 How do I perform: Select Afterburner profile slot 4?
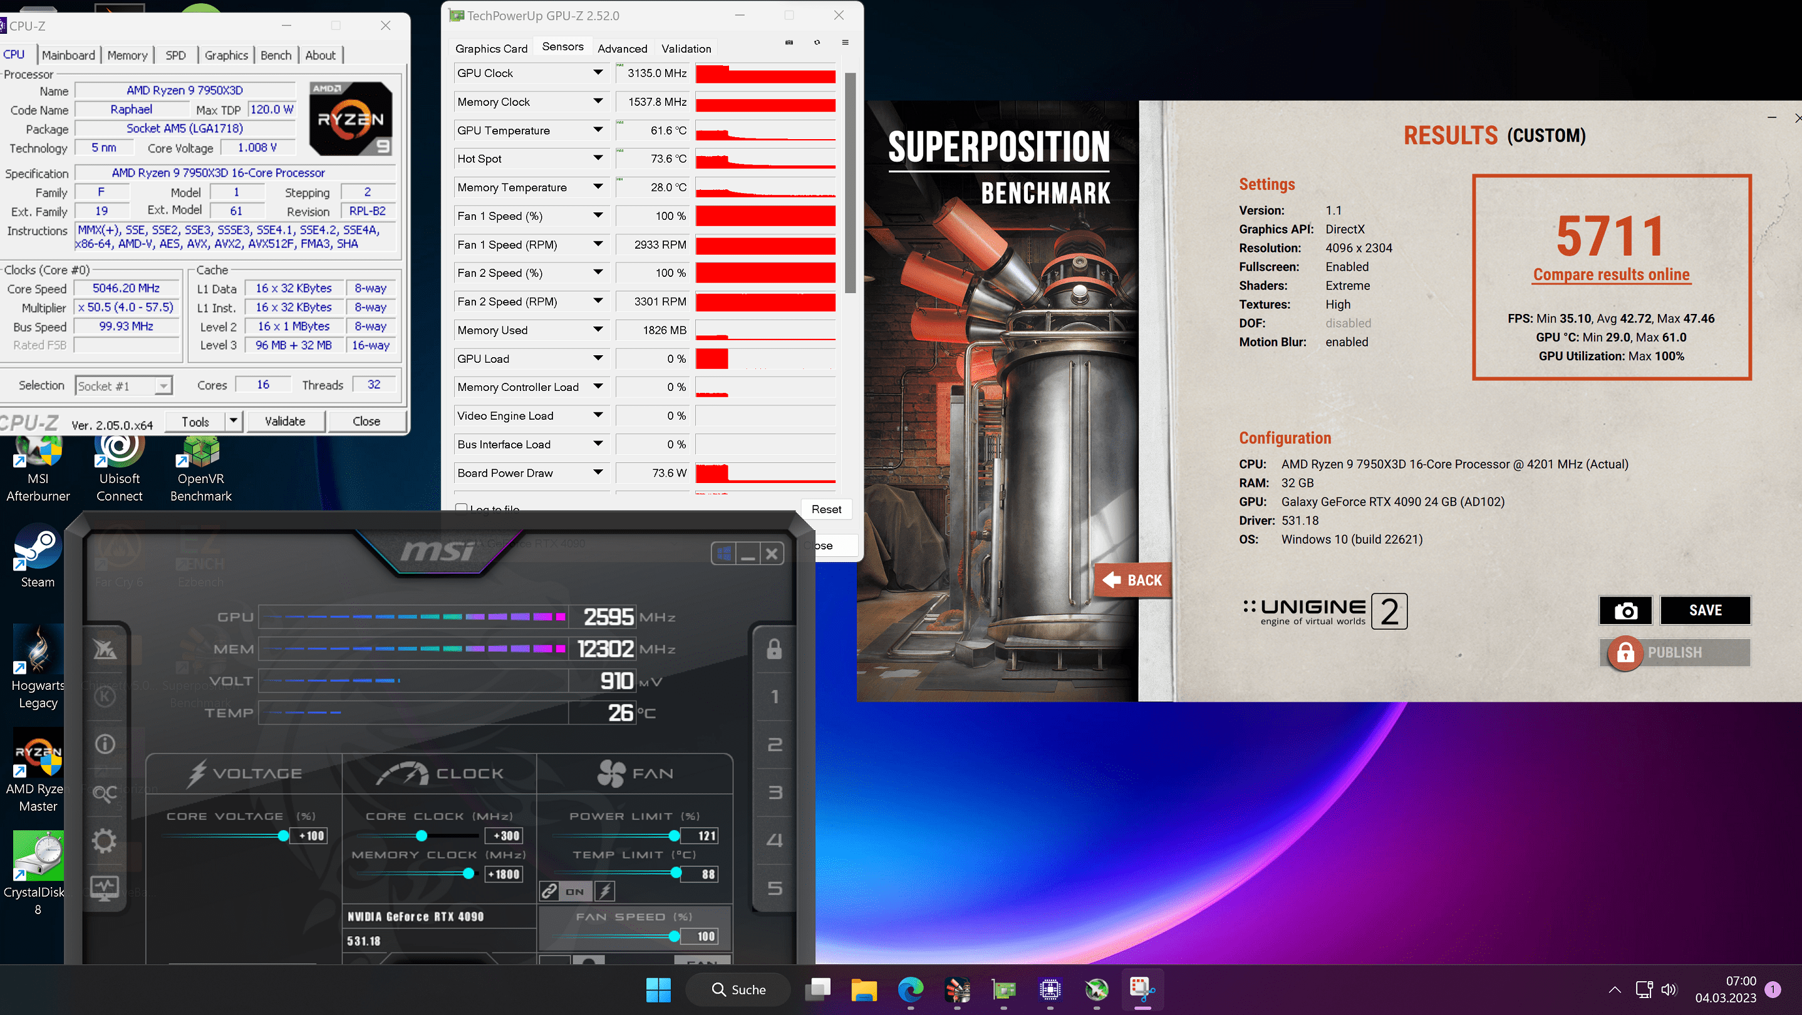pos(774,840)
